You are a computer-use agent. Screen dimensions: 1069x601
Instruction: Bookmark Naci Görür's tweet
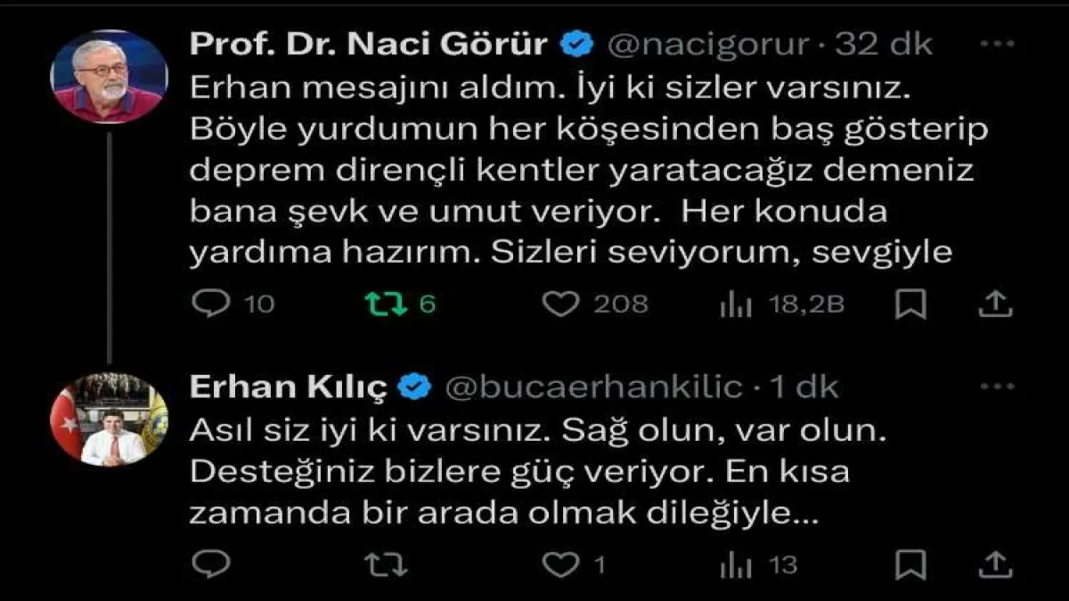pos(910,305)
